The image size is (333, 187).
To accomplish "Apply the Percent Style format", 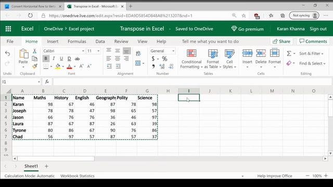I will [164, 59].
